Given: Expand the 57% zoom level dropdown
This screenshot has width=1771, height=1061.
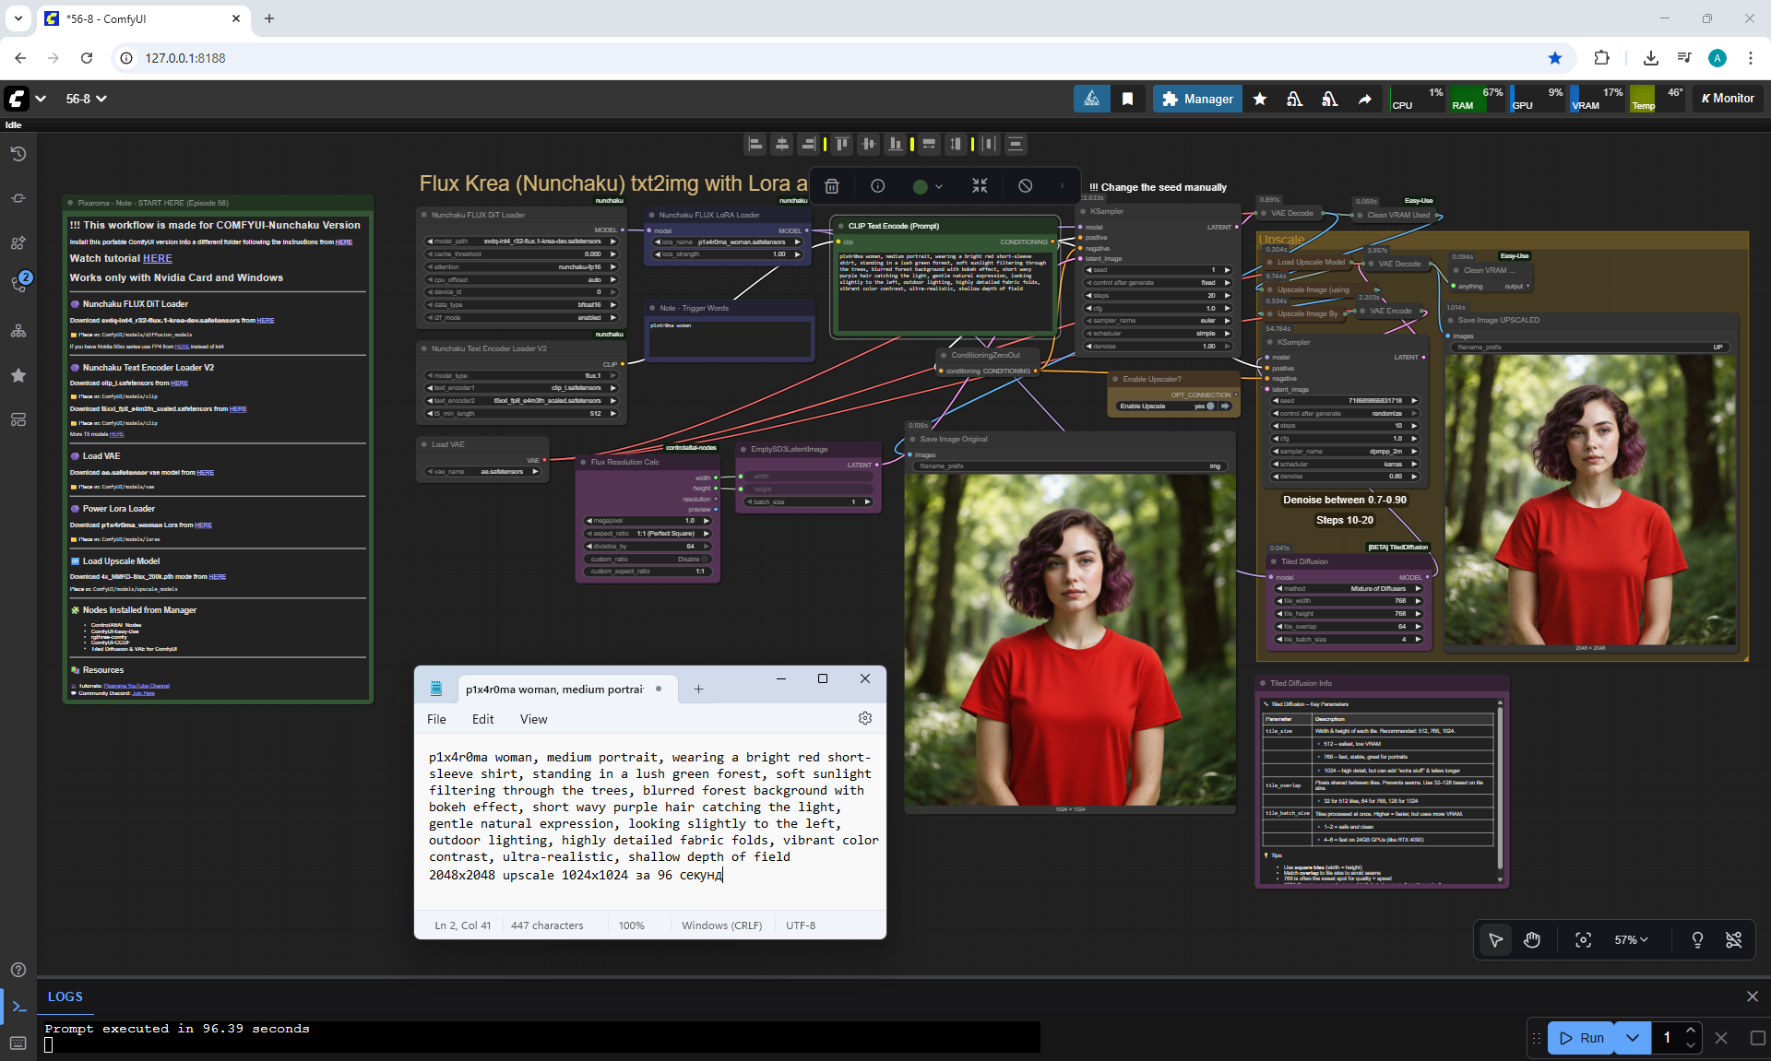Looking at the screenshot, I should 1630,939.
